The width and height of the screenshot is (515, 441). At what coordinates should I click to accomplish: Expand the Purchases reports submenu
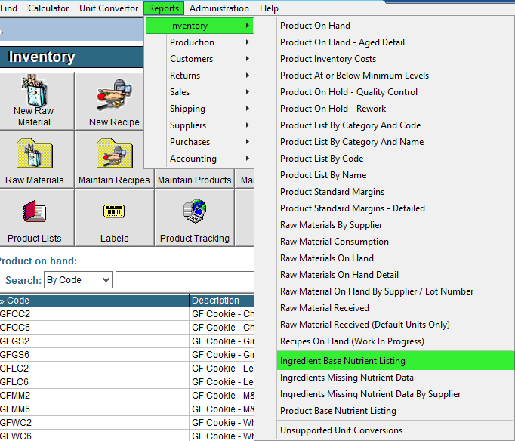[199, 142]
